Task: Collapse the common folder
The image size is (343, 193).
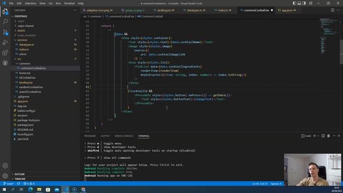Action: coord(25,64)
